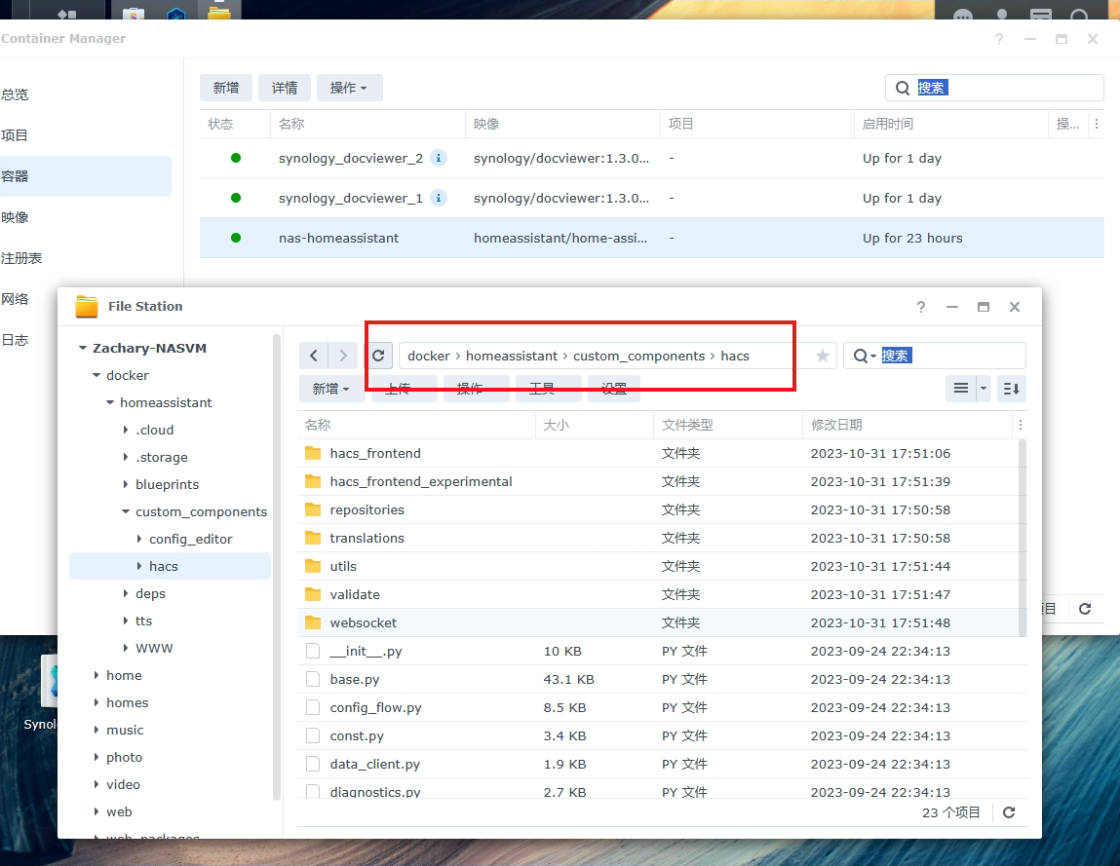Open the Synology desktop shortcut icon
This screenshot has height=866, width=1120.
49,682
